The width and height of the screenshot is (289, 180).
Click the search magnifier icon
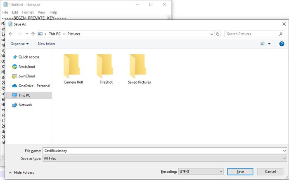pos(280,34)
